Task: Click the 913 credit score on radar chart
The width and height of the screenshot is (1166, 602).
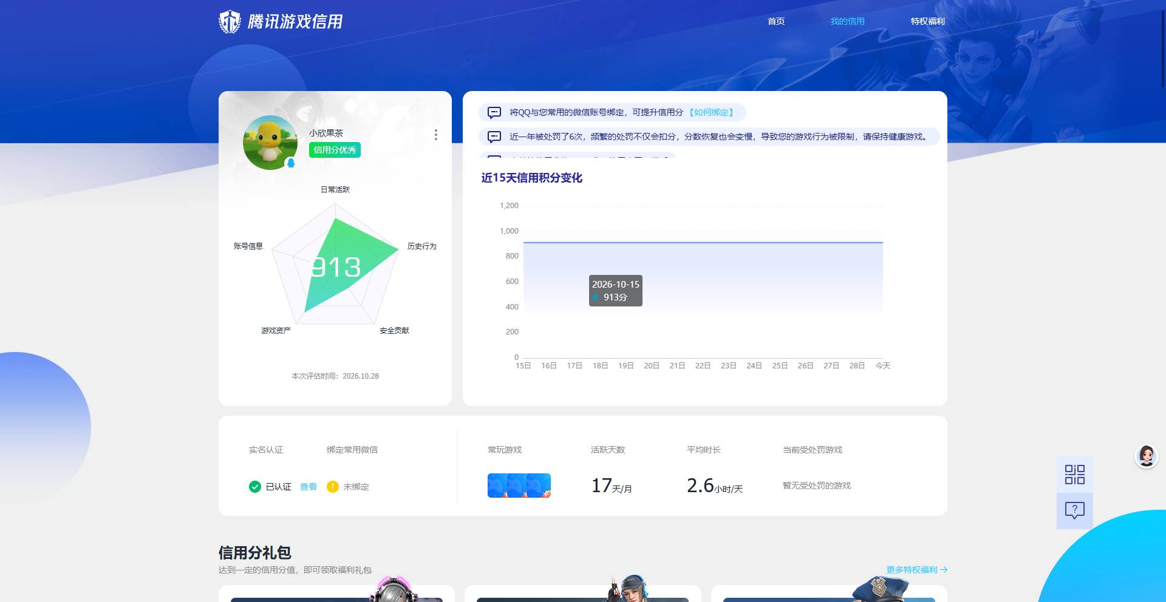Action: 336,268
